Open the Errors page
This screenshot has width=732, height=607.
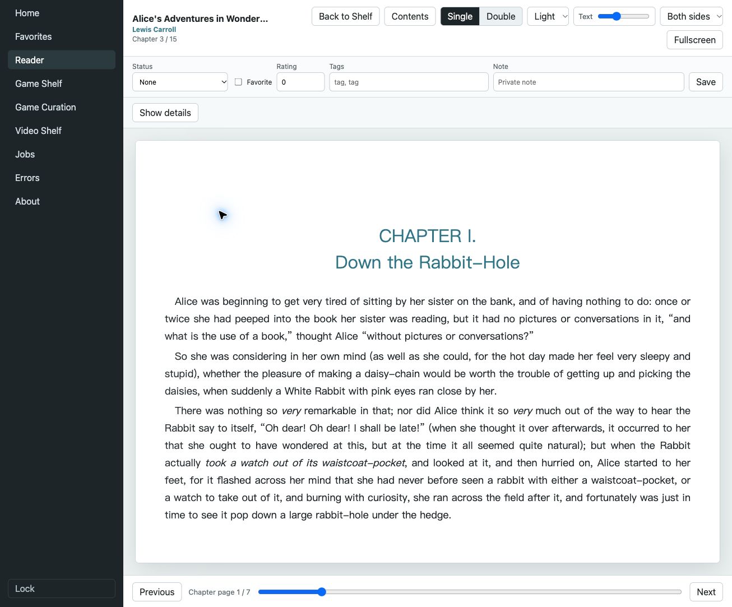62,178
